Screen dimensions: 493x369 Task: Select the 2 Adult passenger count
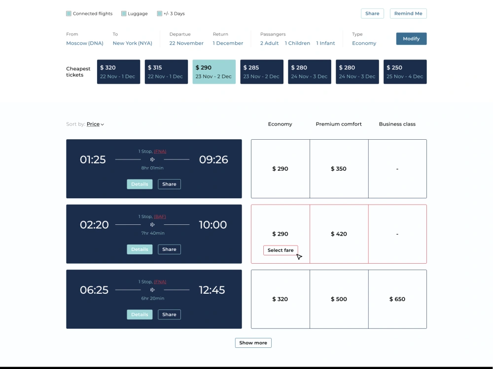pos(269,43)
